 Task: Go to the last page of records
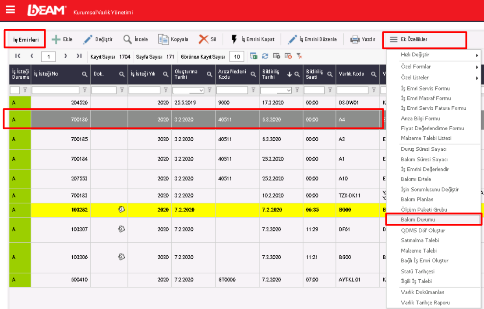tap(79, 56)
